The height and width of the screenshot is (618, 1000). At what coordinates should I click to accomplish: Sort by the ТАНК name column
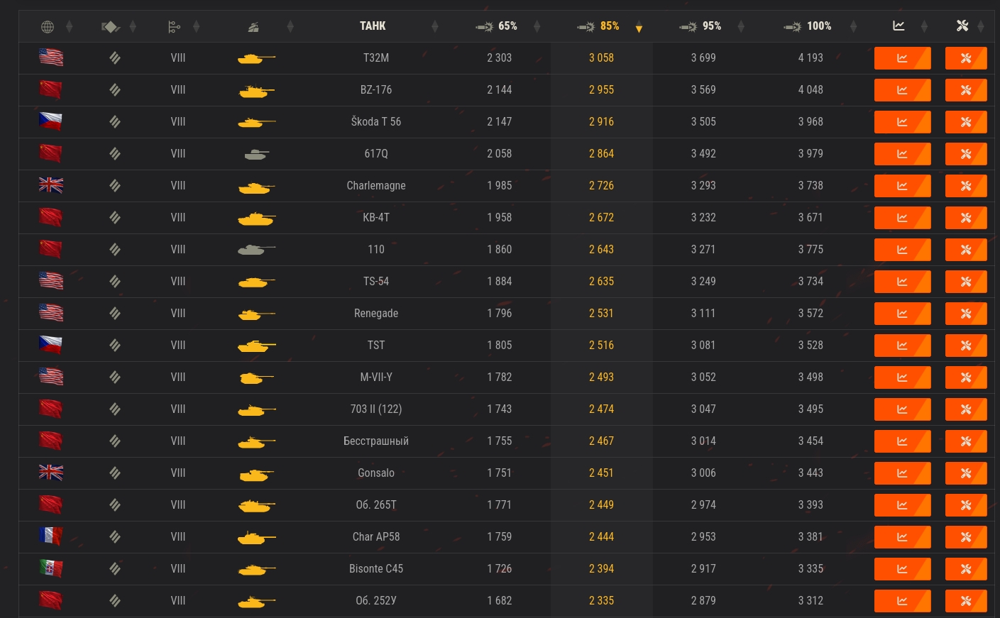tap(373, 26)
